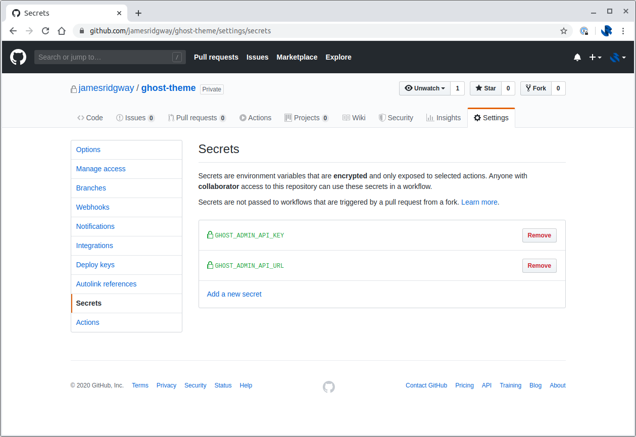Click GHOST_ADMIN_API_URL secret name
The height and width of the screenshot is (437, 636).
[x=250, y=266]
